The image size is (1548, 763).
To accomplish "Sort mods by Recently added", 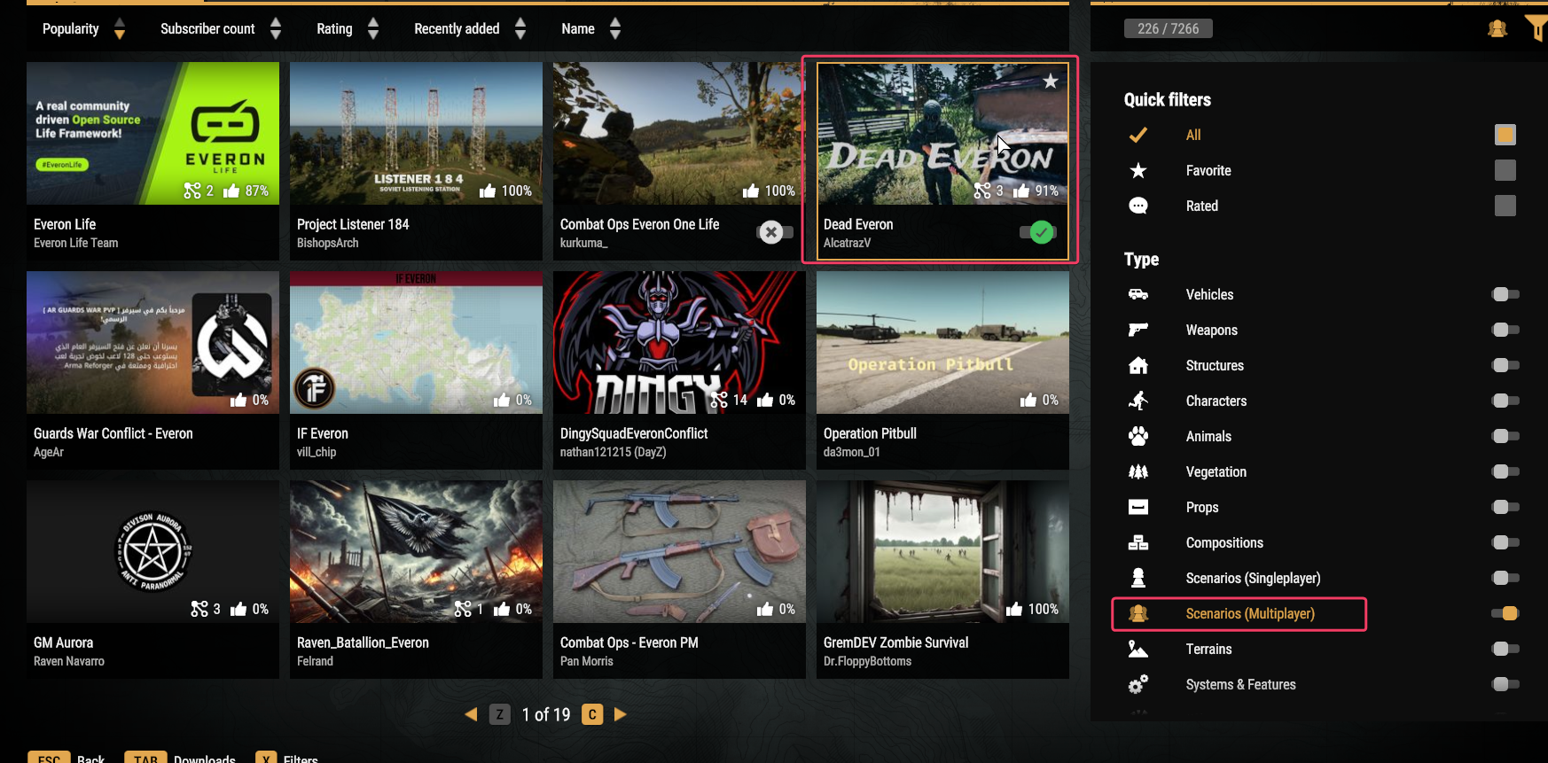I will coord(457,28).
